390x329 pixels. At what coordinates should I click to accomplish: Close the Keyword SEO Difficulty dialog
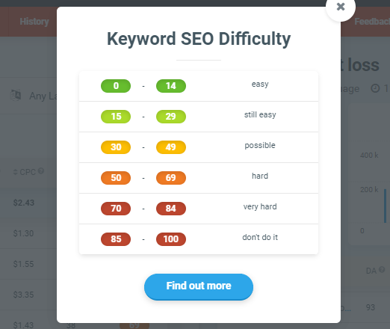[x=341, y=7]
